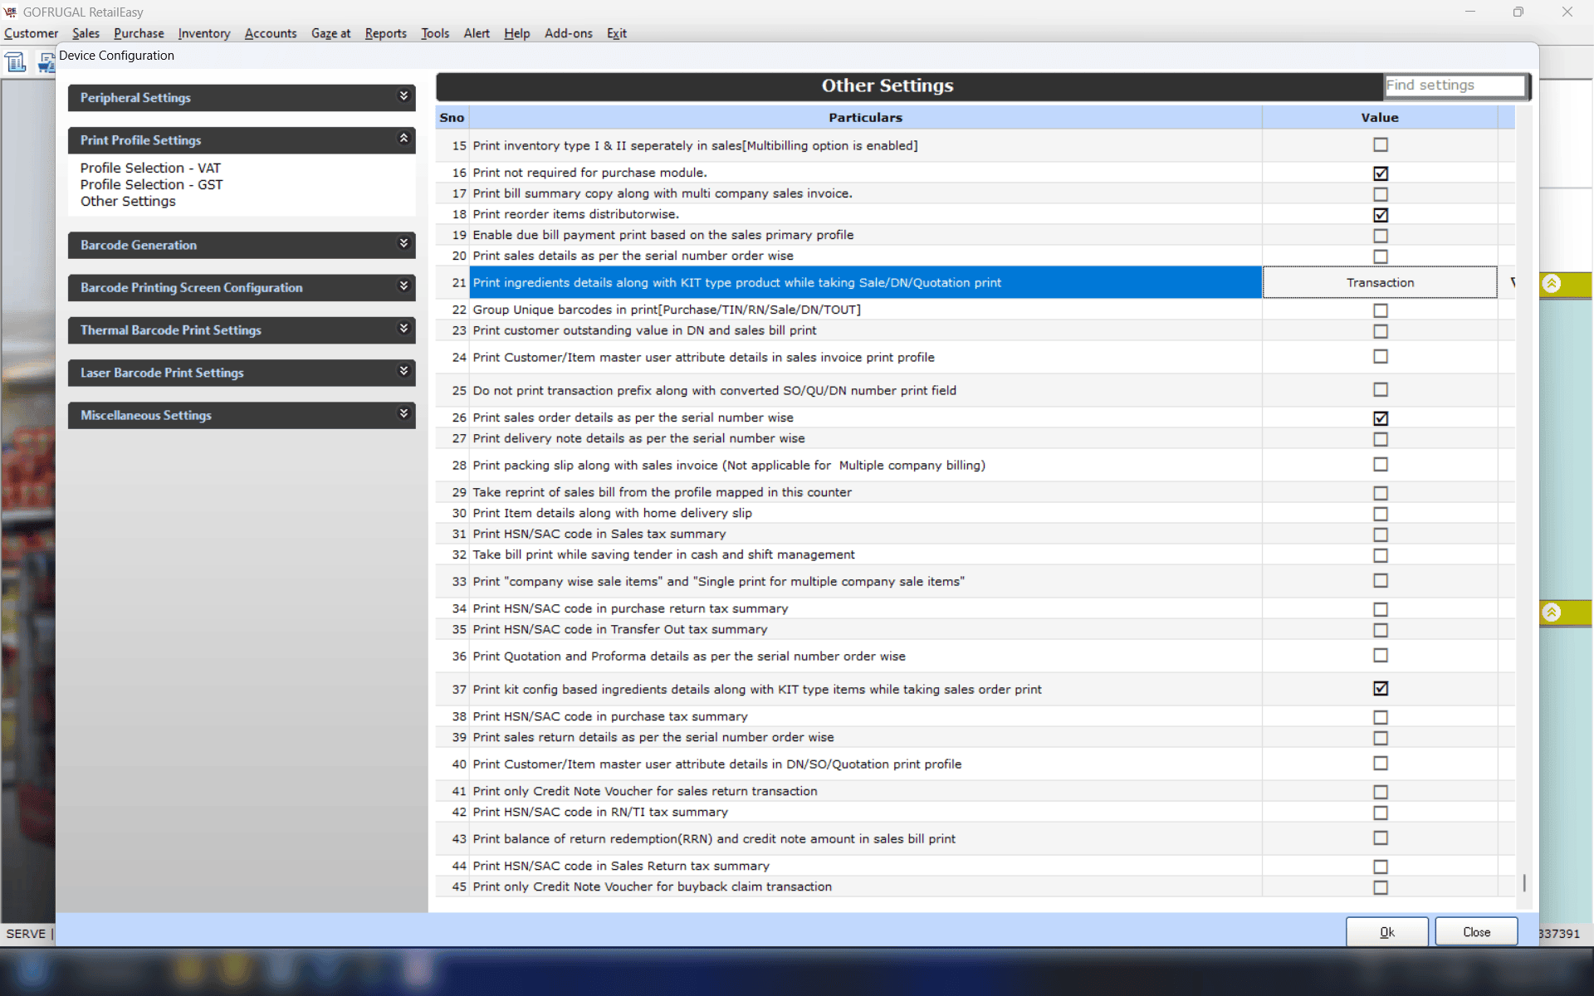Collapse Print Profile Settings using chevron icon
This screenshot has height=996, width=1594.
(404, 139)
